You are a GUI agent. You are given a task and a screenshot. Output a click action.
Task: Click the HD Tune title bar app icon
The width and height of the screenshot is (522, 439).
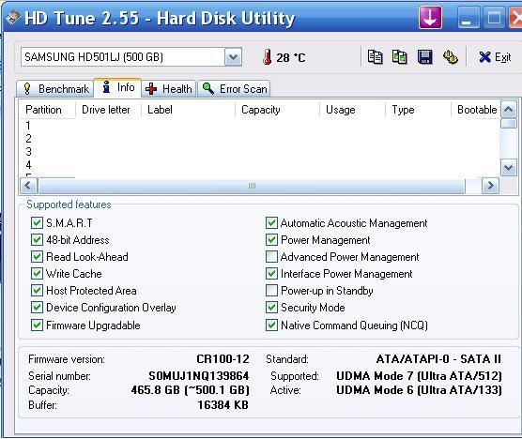click(x=12, y=17)
